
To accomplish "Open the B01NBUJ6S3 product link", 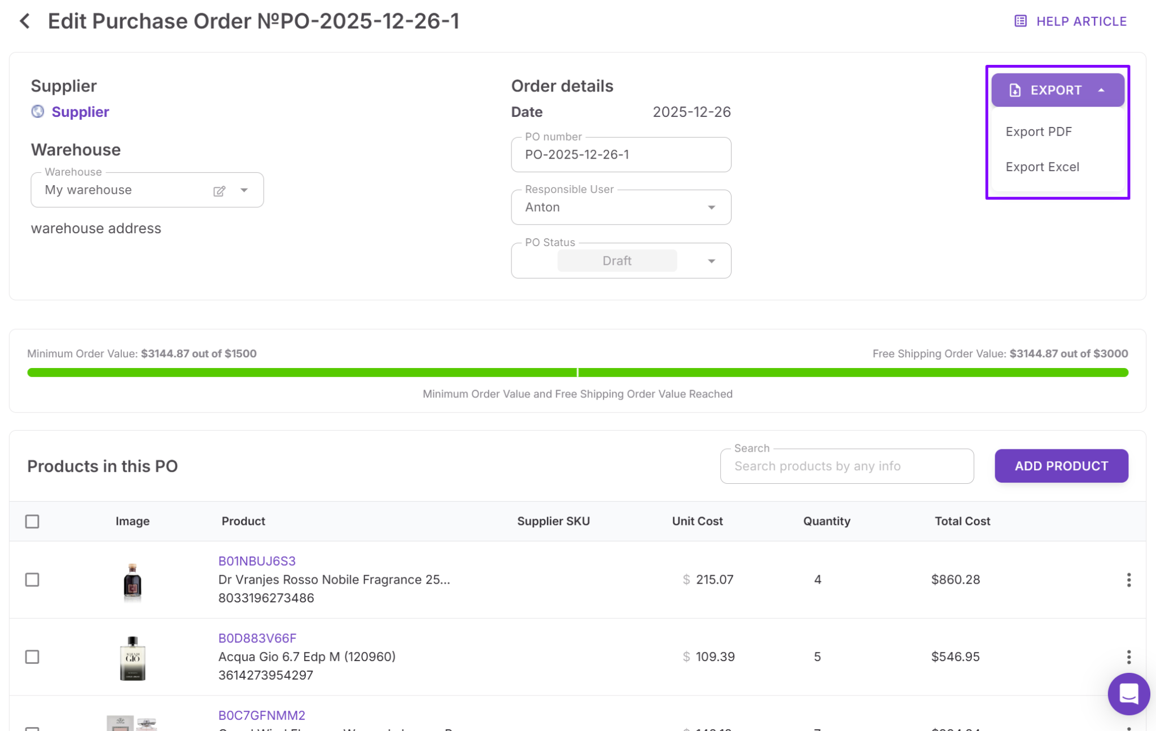I will pyautogui.click(x=257, y=561).
